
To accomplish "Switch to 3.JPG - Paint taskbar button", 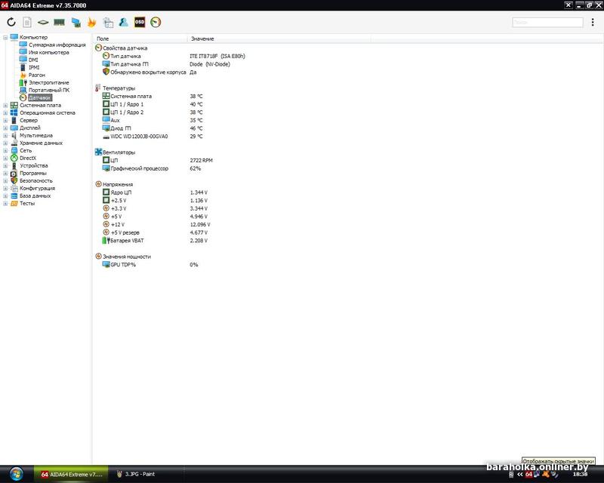I will coord(146,475).
